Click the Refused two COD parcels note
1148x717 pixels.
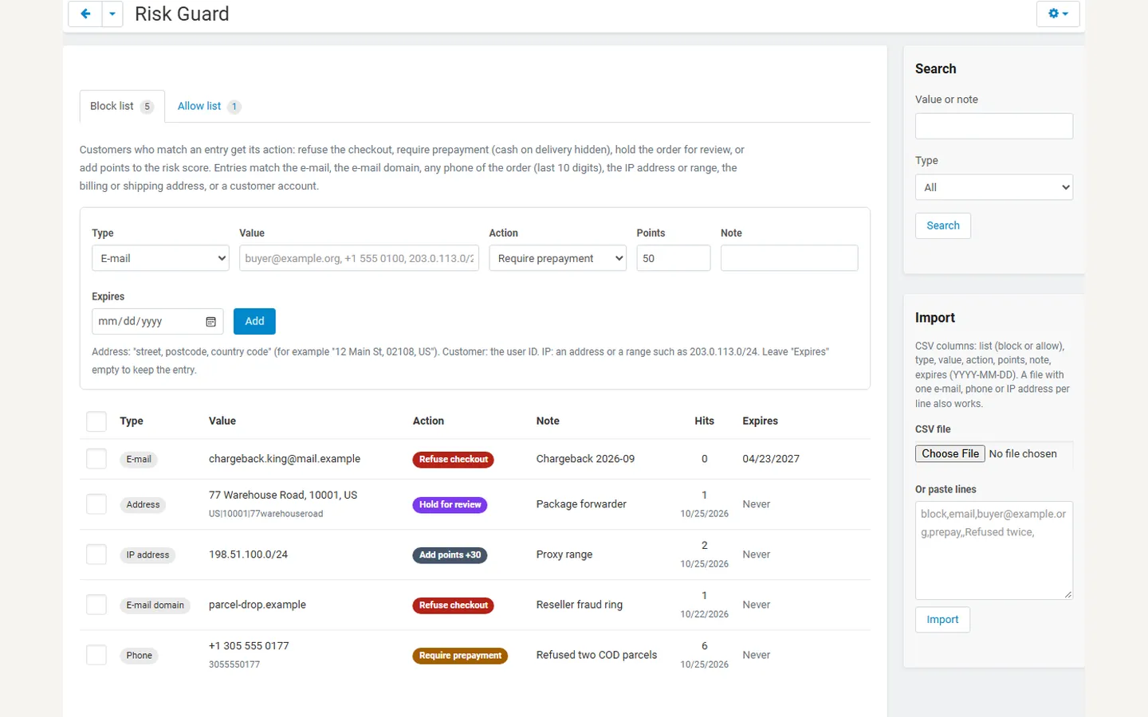pos(597,655)
